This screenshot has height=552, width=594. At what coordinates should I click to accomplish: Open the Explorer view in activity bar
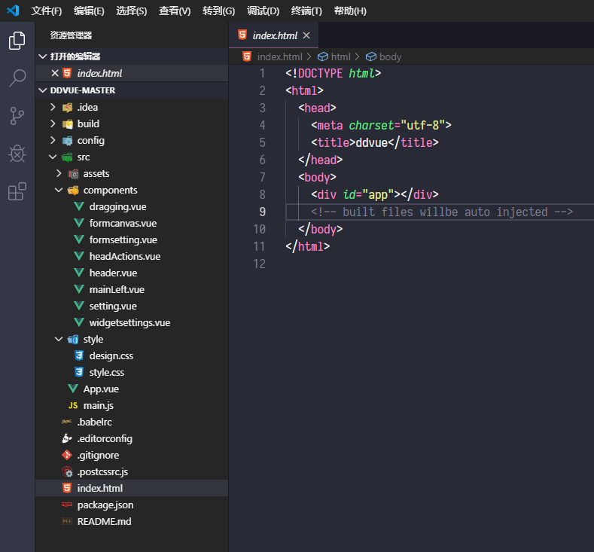point(17,41)
